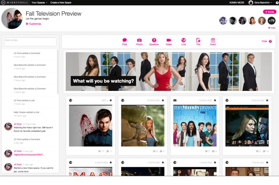Click first member avatar in header
The height and width of the screenshot is (185, 279).
coord(223,21)
